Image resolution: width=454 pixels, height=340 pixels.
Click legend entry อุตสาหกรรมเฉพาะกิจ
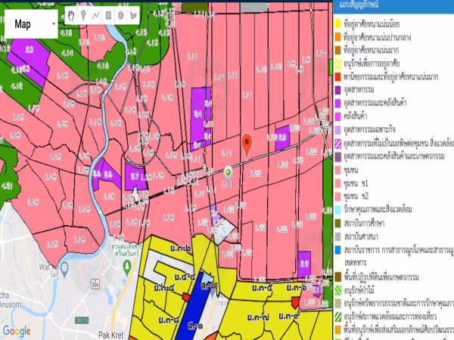click(x=370, y=129)
